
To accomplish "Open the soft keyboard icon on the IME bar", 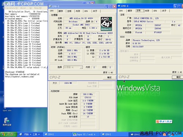I will pyautogui.click(x=168, y=121).
